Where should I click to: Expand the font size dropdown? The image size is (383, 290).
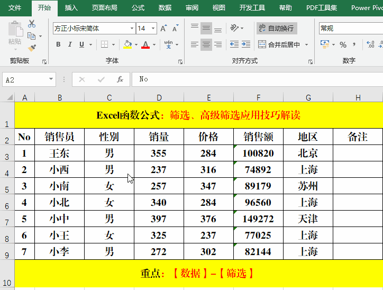[153, 28]
